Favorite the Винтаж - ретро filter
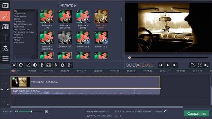 tap(78, 11)
